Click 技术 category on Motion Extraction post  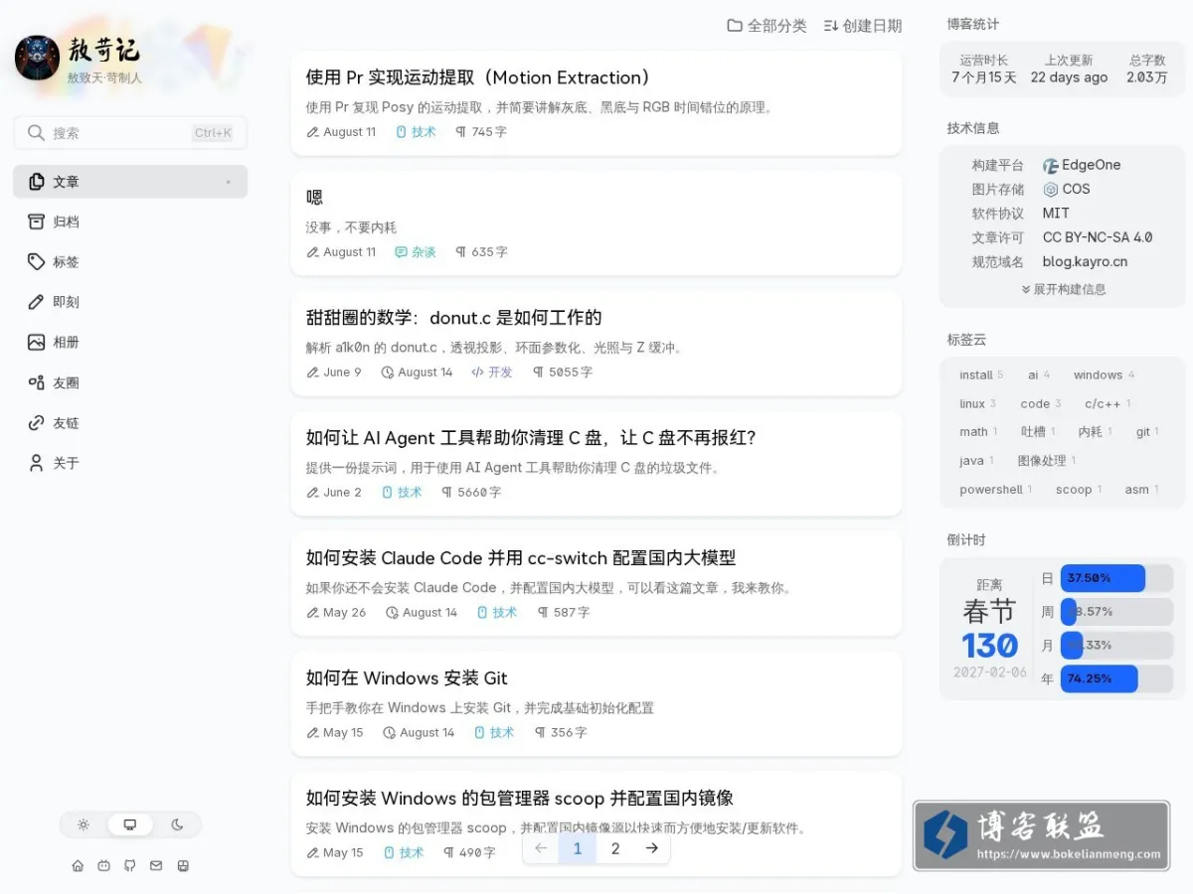click(x=416, y=132)
